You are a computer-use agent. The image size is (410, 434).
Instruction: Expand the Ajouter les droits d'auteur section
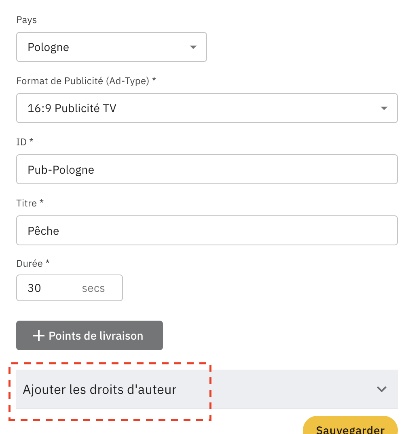[x=207, y=389]
